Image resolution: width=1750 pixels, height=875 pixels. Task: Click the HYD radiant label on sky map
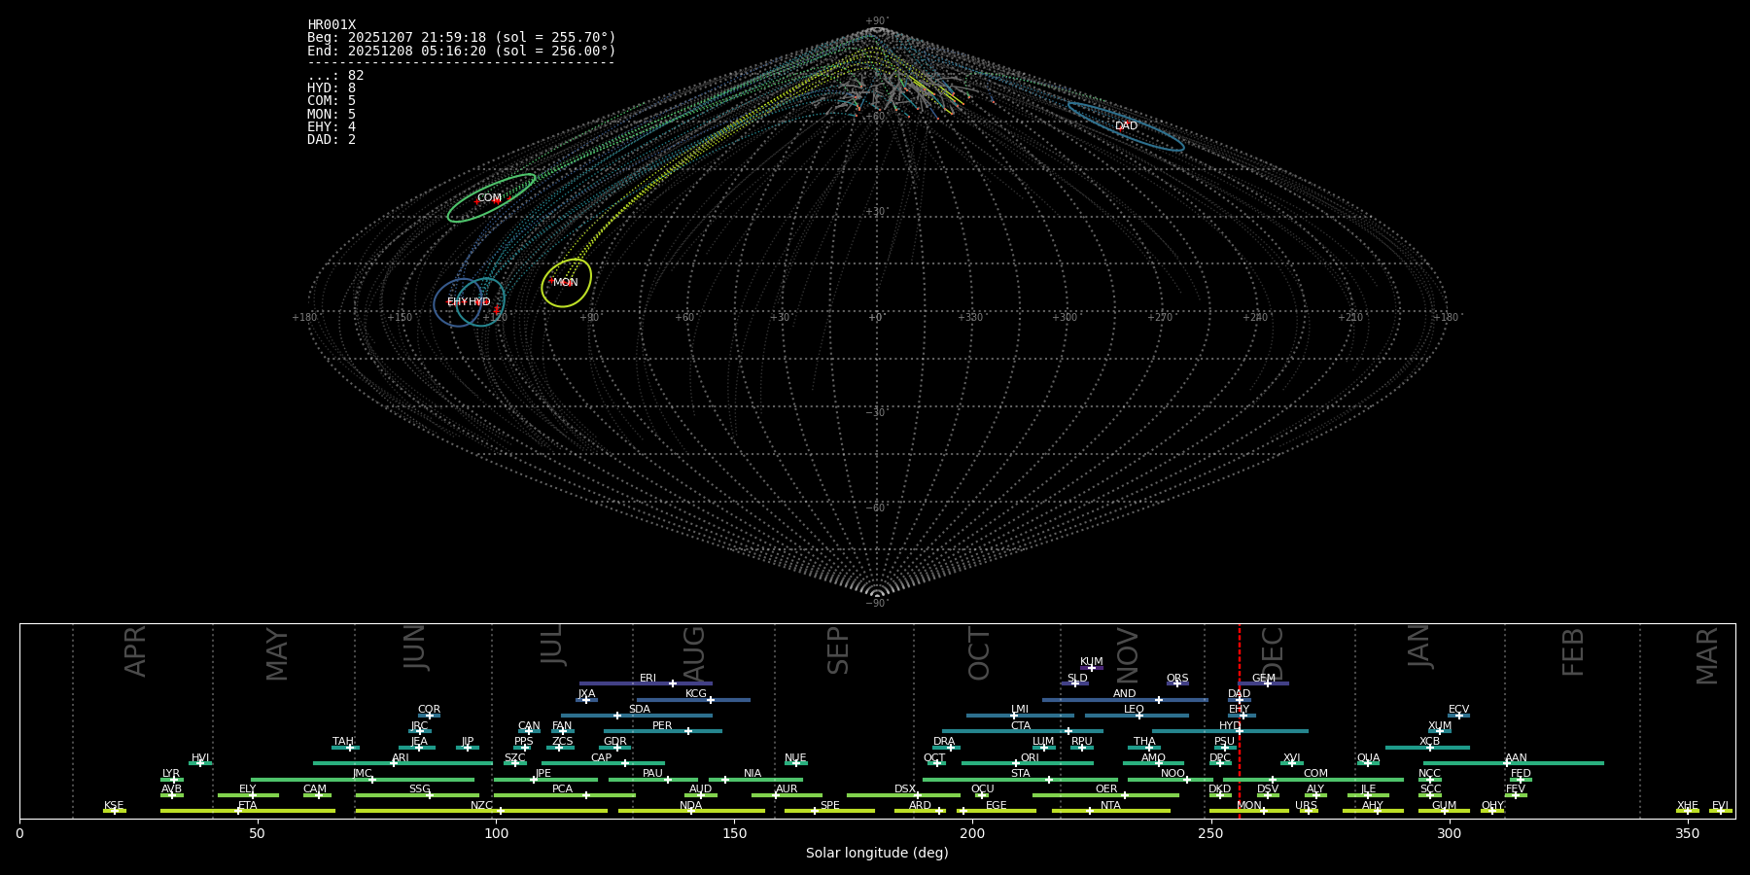tap(479, 302)
